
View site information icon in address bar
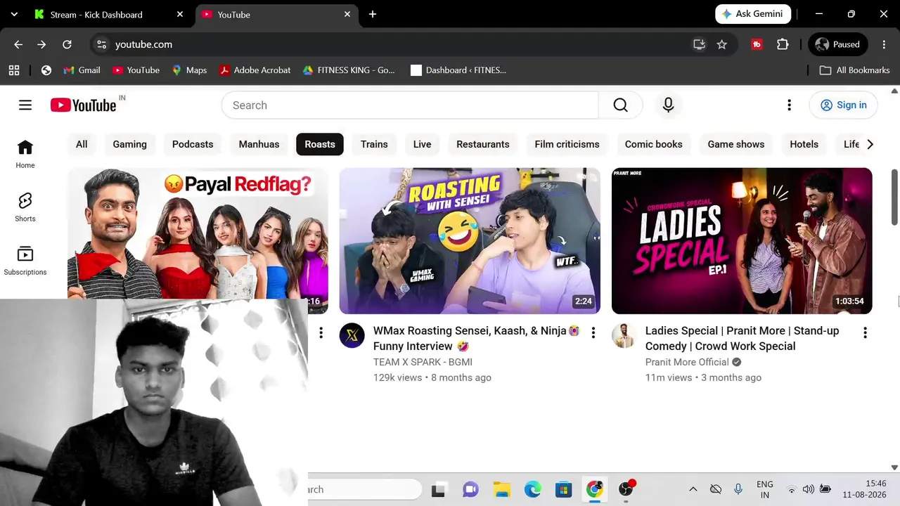102,44
